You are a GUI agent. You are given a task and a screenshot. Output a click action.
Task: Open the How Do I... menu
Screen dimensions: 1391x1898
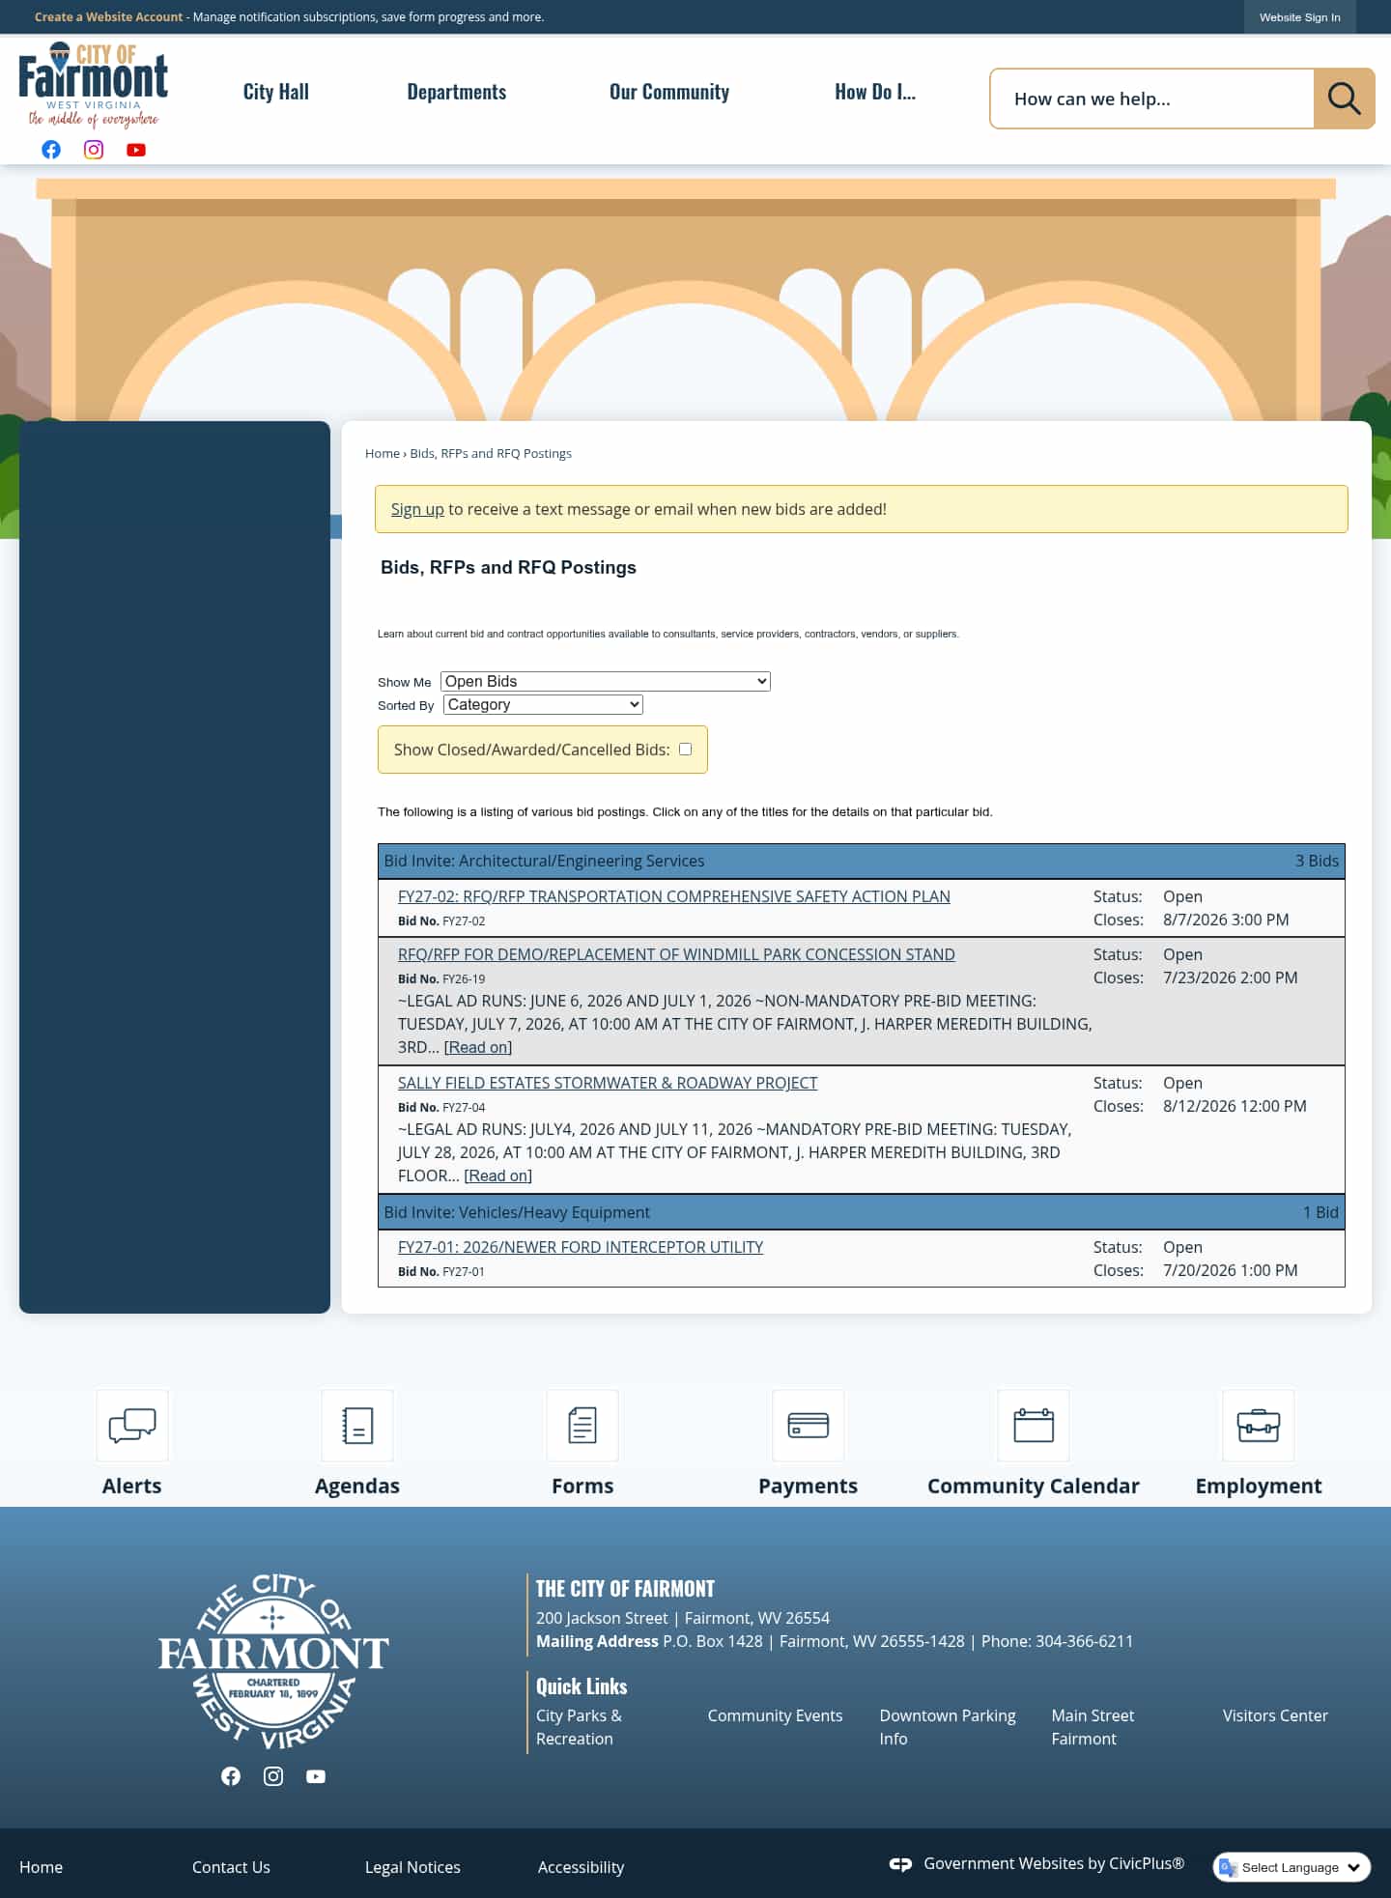[875, 92]
